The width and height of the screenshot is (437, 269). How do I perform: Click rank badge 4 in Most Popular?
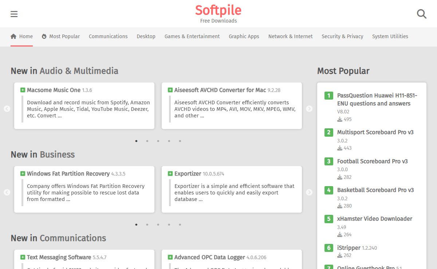[x=329, y=190]
